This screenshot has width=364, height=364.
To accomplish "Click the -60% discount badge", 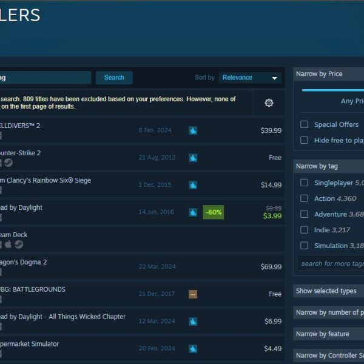I will click(214, 212).
